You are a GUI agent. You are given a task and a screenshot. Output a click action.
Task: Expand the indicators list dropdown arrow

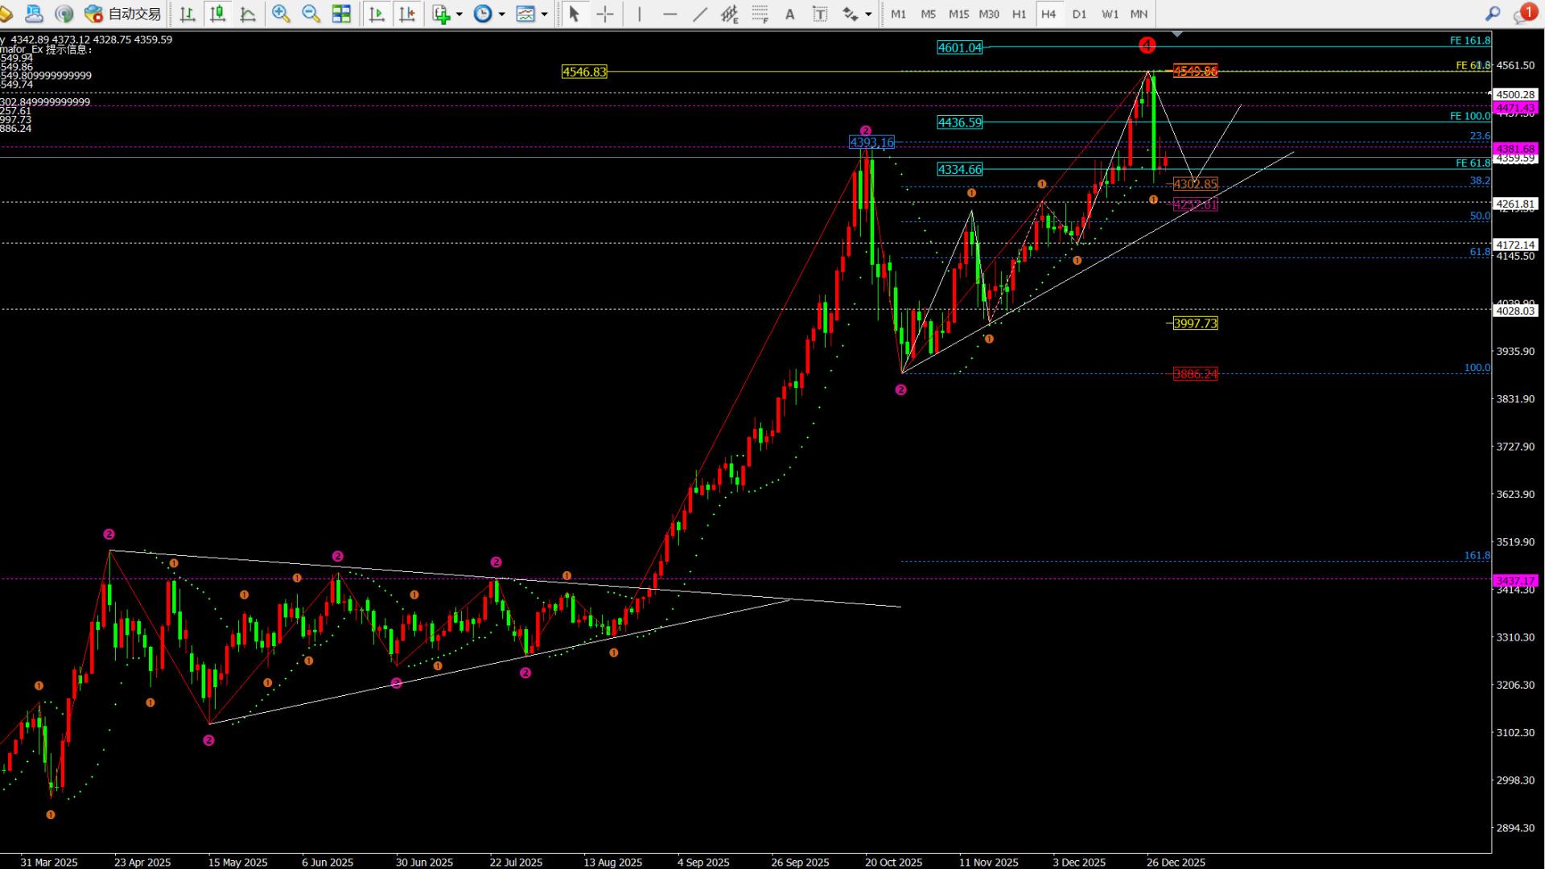(x=459, y=14)
